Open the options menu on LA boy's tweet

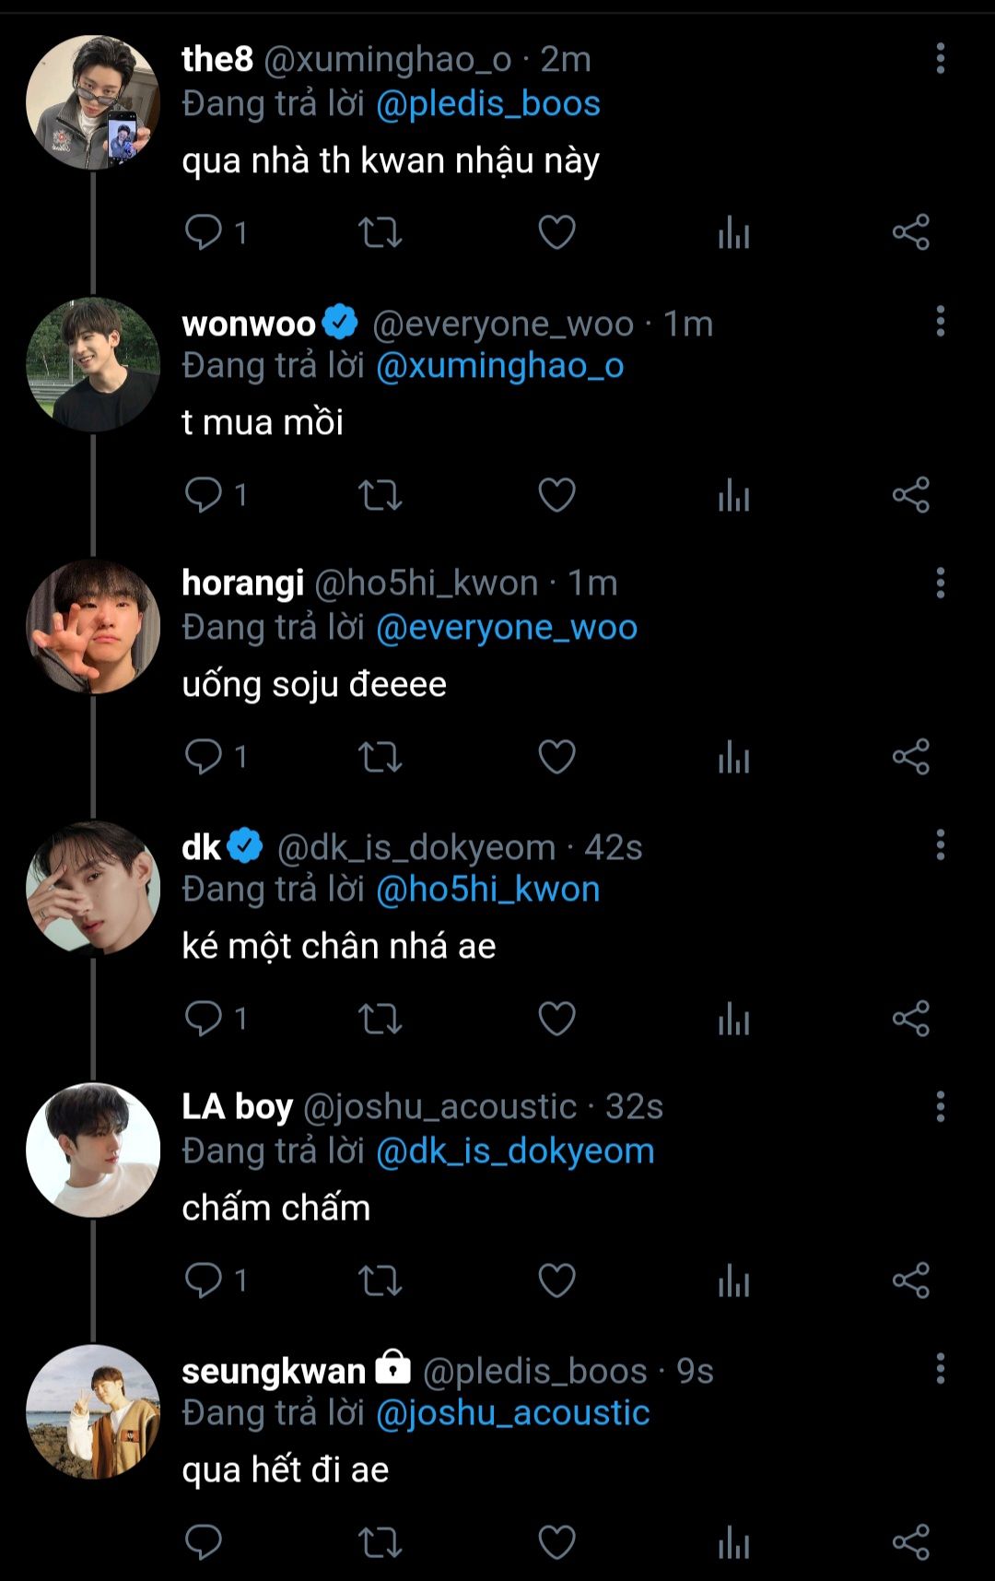tap(940, 1106)
